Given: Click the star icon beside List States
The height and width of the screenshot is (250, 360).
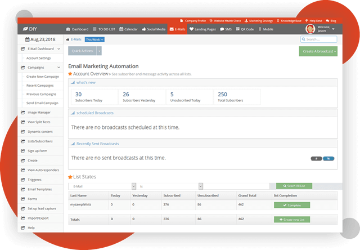Looking at the screenshot, I should click(70, 177).
